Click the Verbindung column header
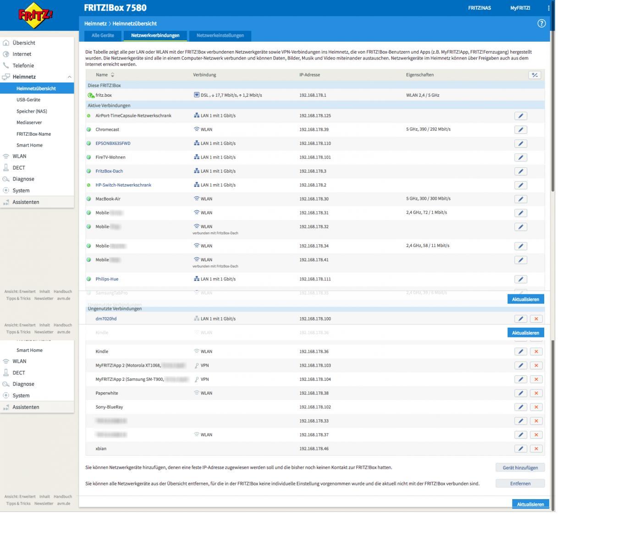The width and height of the screenshot is (624, 550). [x=204, y=75]
